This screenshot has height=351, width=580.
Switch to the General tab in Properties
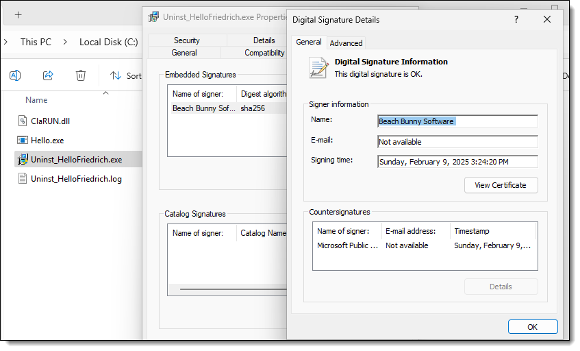[184, 53]
